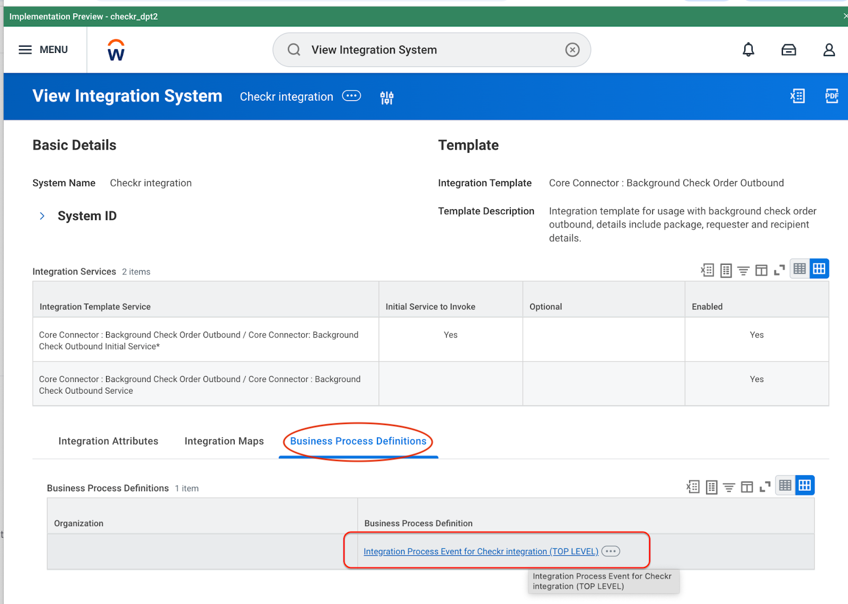Open notifications bell
The height and width of the screenshot is (604, 848).
point(748,50)
